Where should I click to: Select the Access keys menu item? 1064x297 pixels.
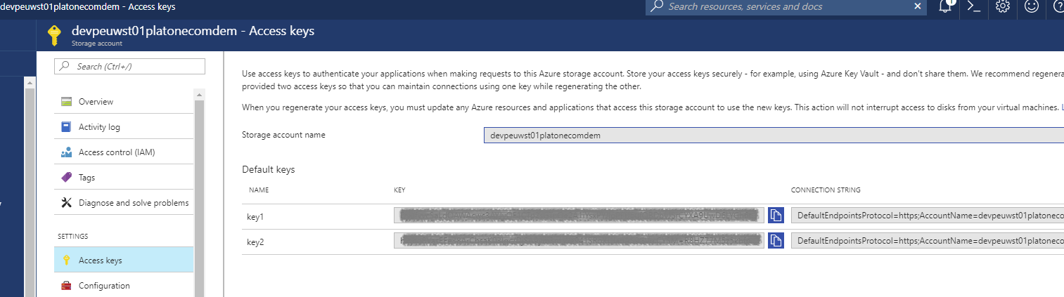[100, 260]
